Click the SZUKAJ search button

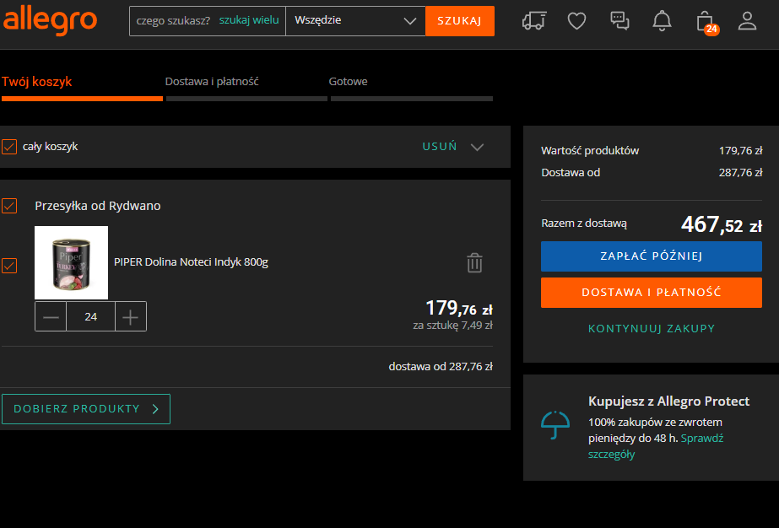(460, 21)
